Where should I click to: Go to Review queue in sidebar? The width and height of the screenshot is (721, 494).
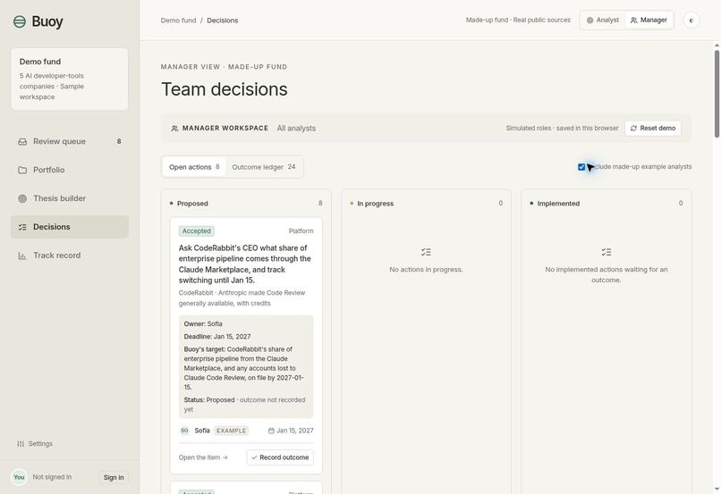point(70,141)
